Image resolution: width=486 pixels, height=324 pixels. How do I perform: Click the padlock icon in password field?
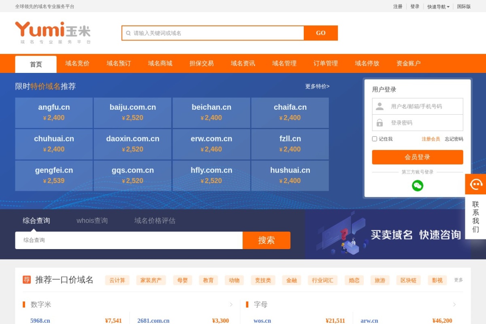(x=379, y=123)
